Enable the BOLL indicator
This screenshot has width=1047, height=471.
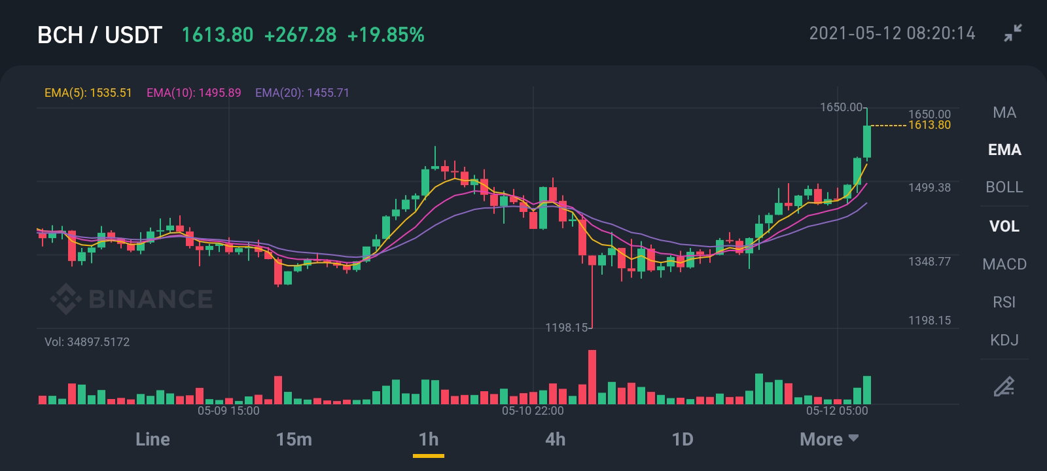[x=1004, y=187]
